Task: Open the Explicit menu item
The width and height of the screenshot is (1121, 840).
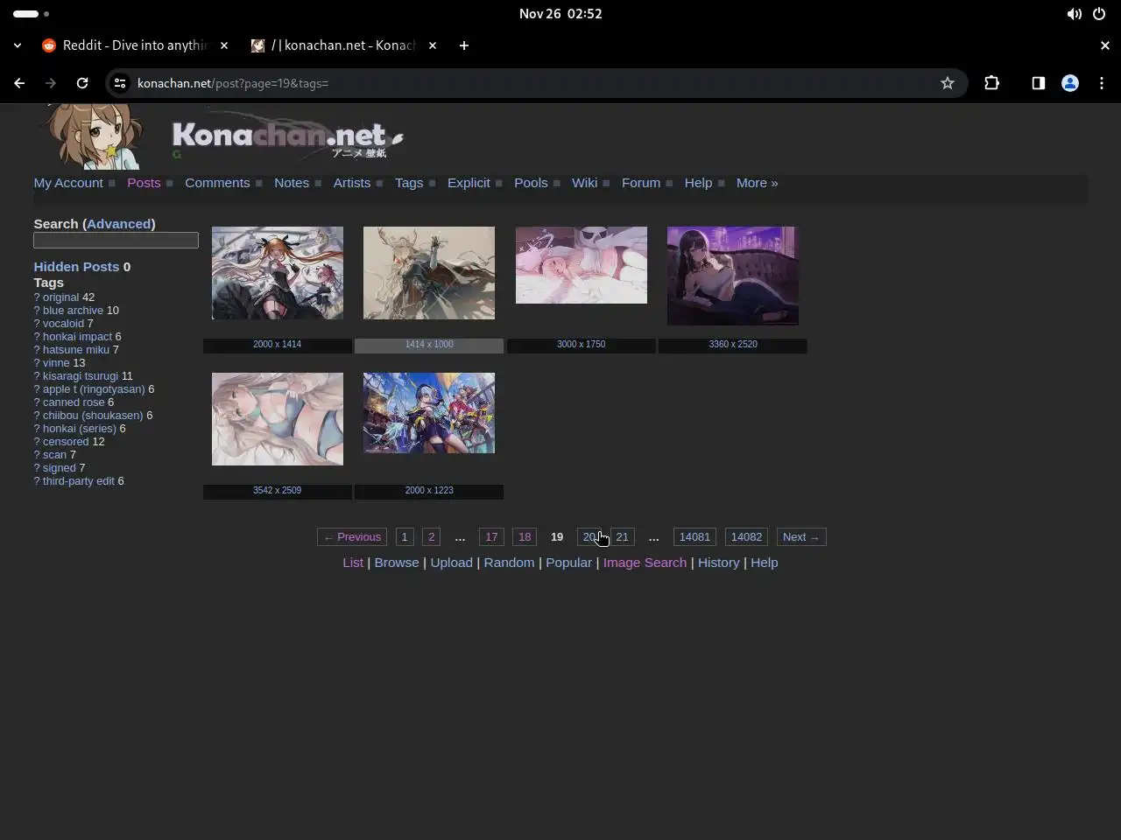Action: (469, 183)
